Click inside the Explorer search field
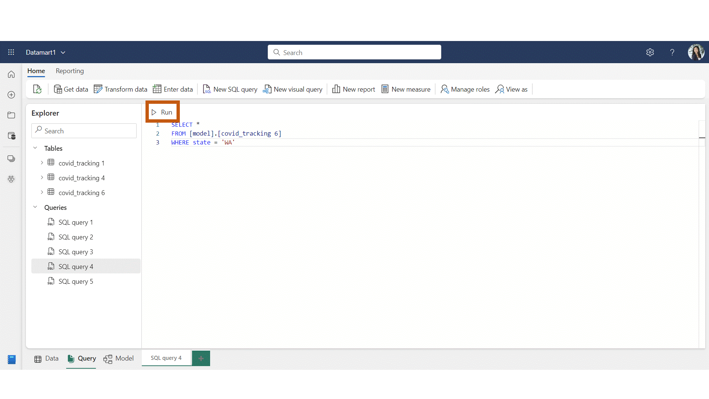The height and width of the screenshot is (399, 709). (x=84, y=130)
